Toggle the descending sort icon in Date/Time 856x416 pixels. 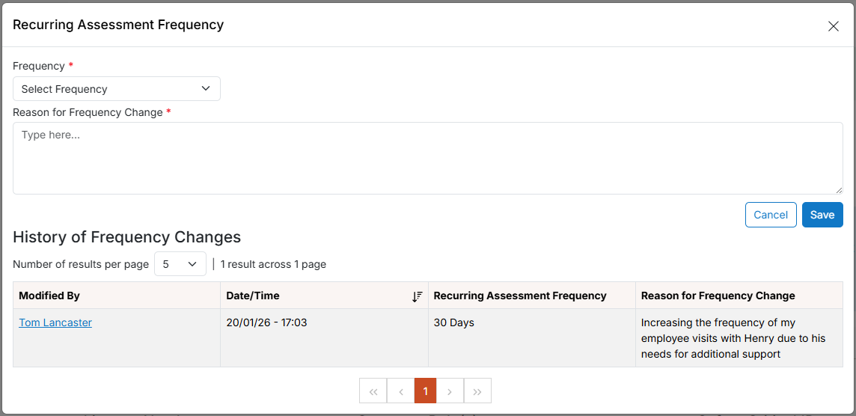417,296
